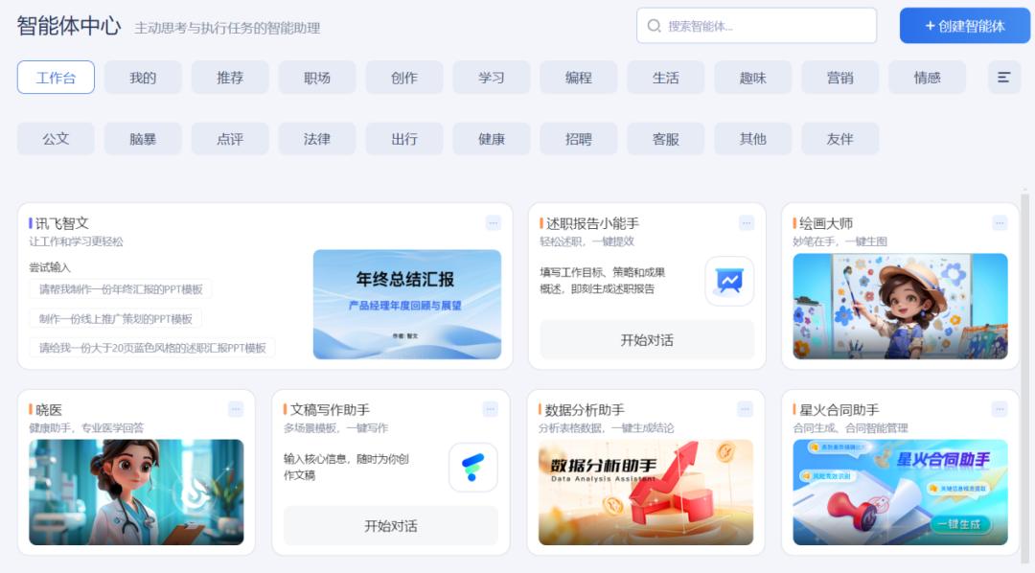
Task: Open the 绘画大师 painter girl image
Action: click(900, 307)
